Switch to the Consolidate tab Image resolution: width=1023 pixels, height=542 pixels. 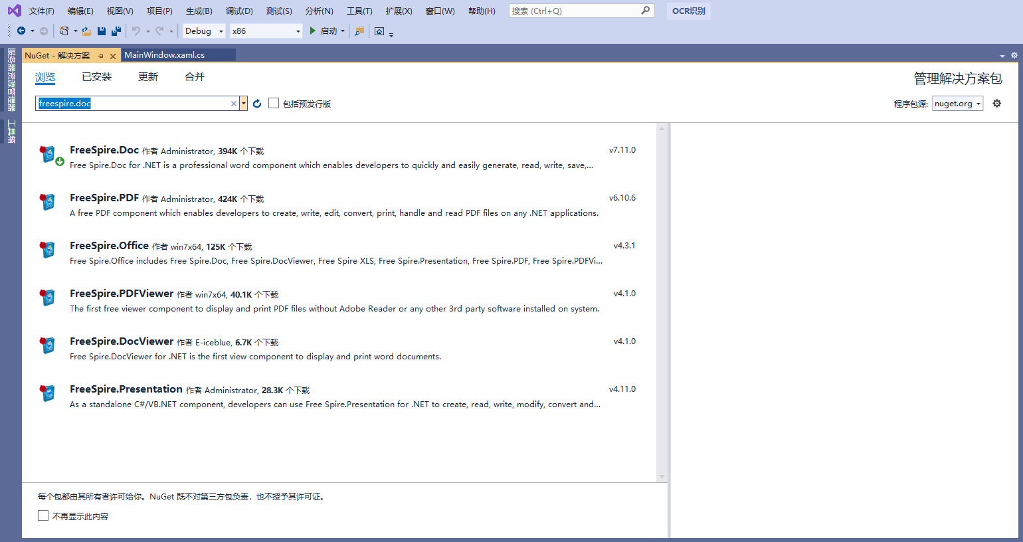pyautogui.click(x=195, y=77)
